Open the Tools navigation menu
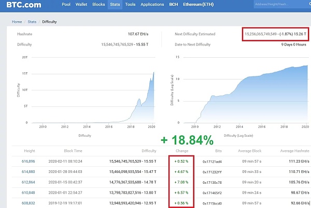311x208 pixels. [x=130, y=4]
